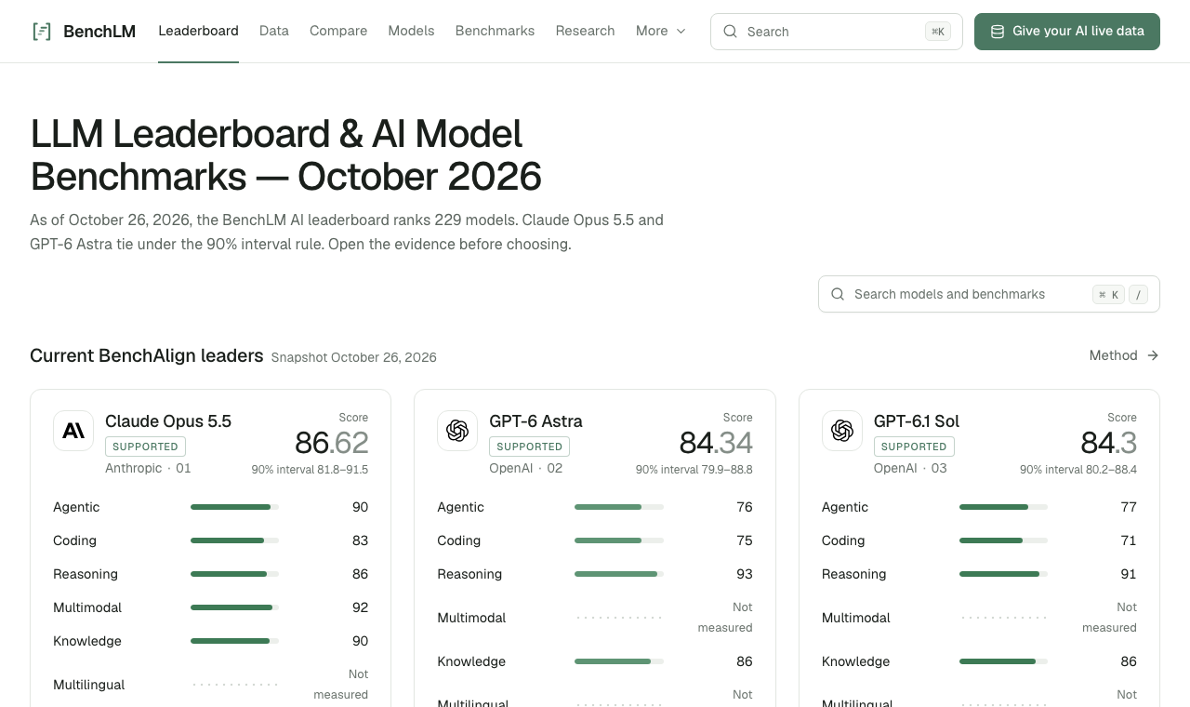Click Claude Opus 5.5 Agentic progress bar
Image resolution: width=1190 pixels, height=707 pixels.
click(x=234, y=507)
